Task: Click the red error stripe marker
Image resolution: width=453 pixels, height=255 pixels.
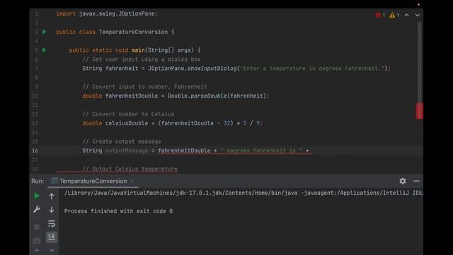Action: click(x=419, y=110)
